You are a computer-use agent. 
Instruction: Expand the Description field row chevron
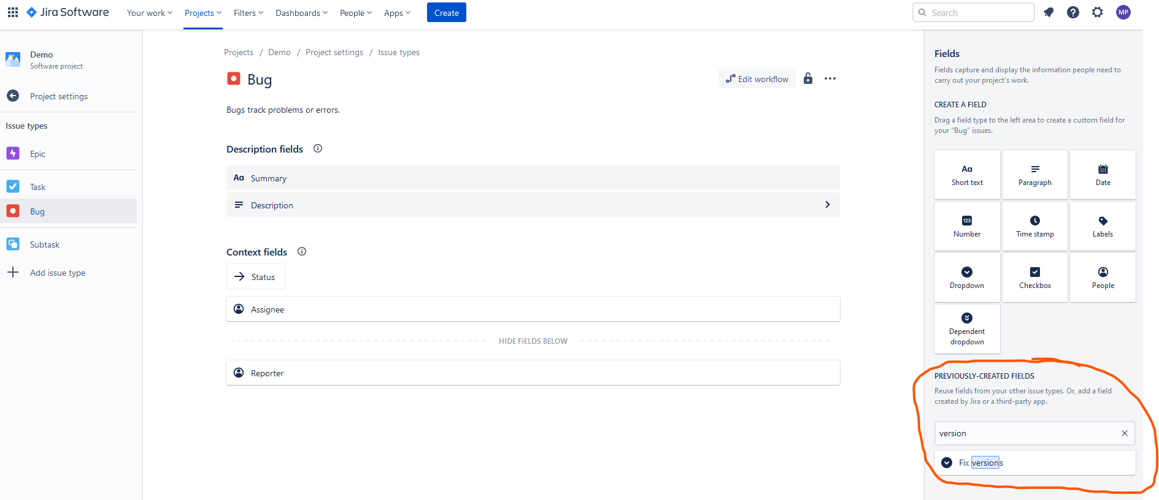coord(828,205)
